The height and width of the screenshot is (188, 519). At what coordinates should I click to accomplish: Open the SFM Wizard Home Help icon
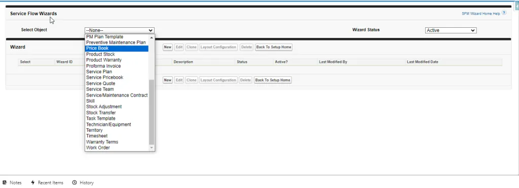click(504, 13)
